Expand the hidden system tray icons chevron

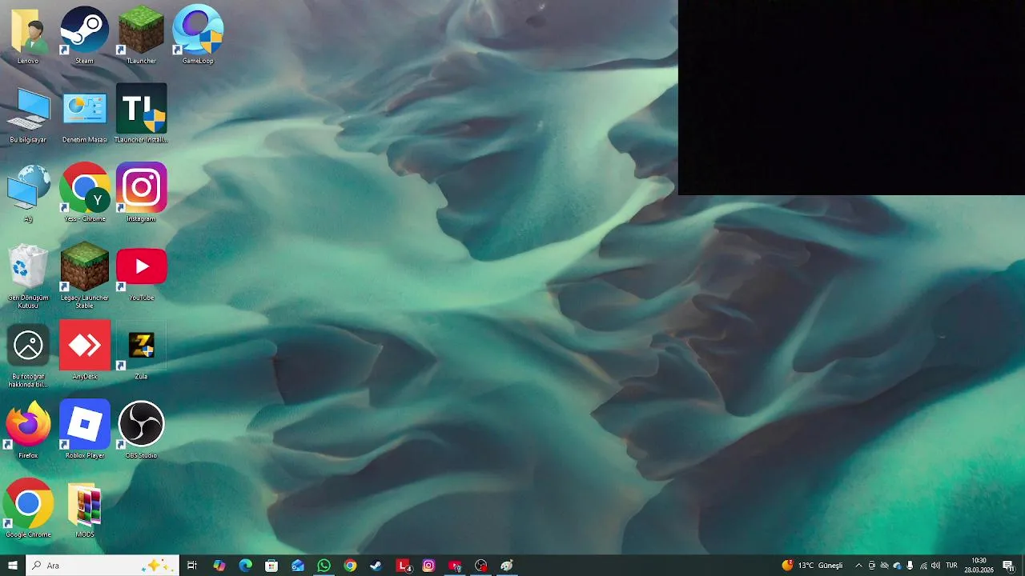[859, 566]
